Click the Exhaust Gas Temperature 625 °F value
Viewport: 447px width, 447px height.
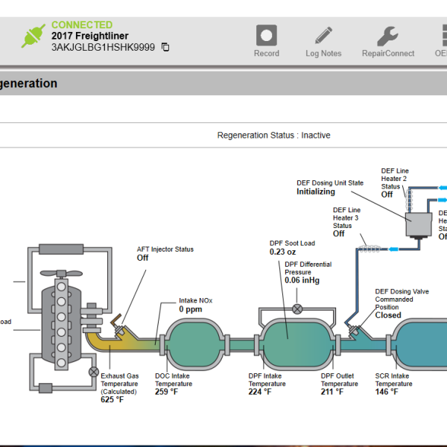pyautogui.click(x=112, y=399)
